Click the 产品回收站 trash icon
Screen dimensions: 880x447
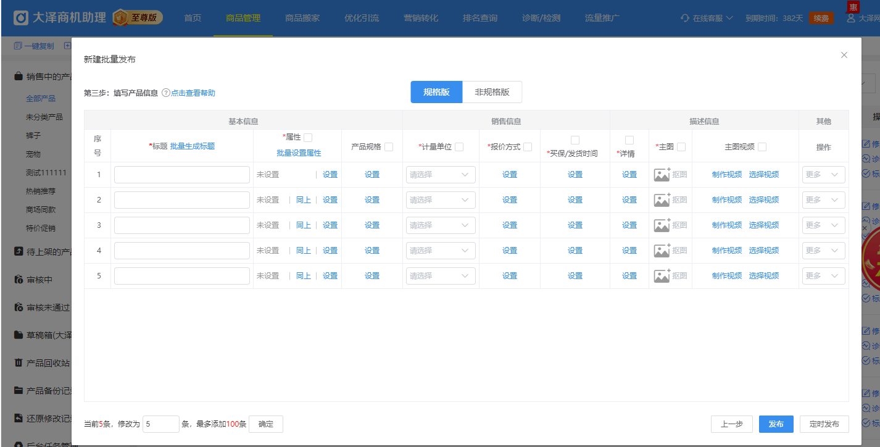point(19,363)
